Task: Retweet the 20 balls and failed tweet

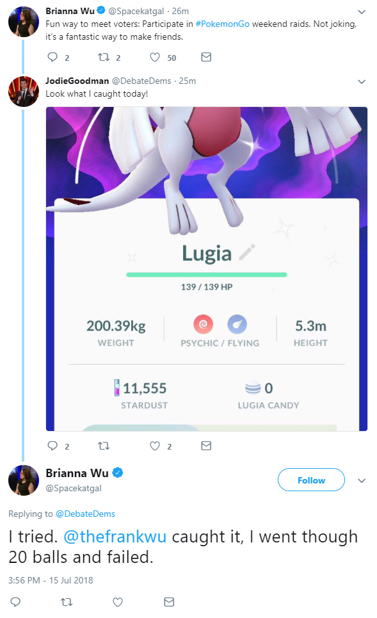Action: point(67,602)
